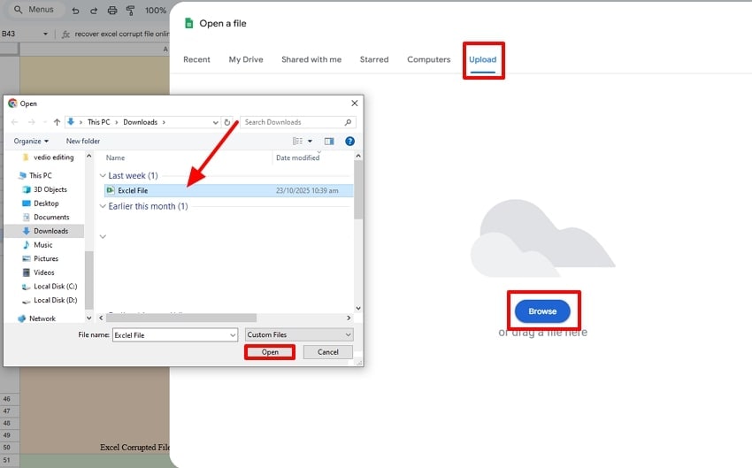
Task: Click the navigation pane down arrow
Action: click(89, 318)
